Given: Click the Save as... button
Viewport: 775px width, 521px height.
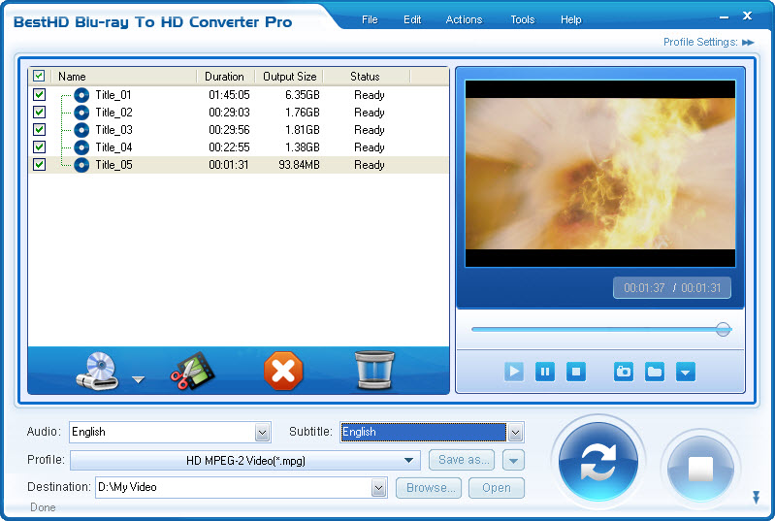Looking at the screenshot, I should click(462, 460).
